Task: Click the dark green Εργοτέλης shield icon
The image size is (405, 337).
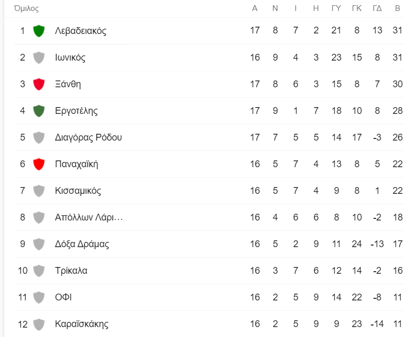Action: click(x=39, y=111)
